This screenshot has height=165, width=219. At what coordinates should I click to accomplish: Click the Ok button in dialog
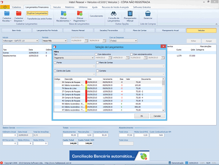coord(142,116)
